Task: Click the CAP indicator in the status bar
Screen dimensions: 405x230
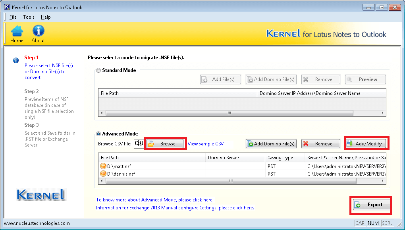Action: click(360, 223)
